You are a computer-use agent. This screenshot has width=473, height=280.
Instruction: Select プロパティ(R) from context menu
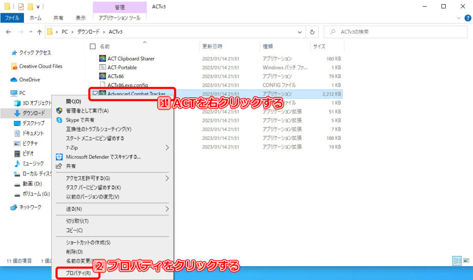79,273
